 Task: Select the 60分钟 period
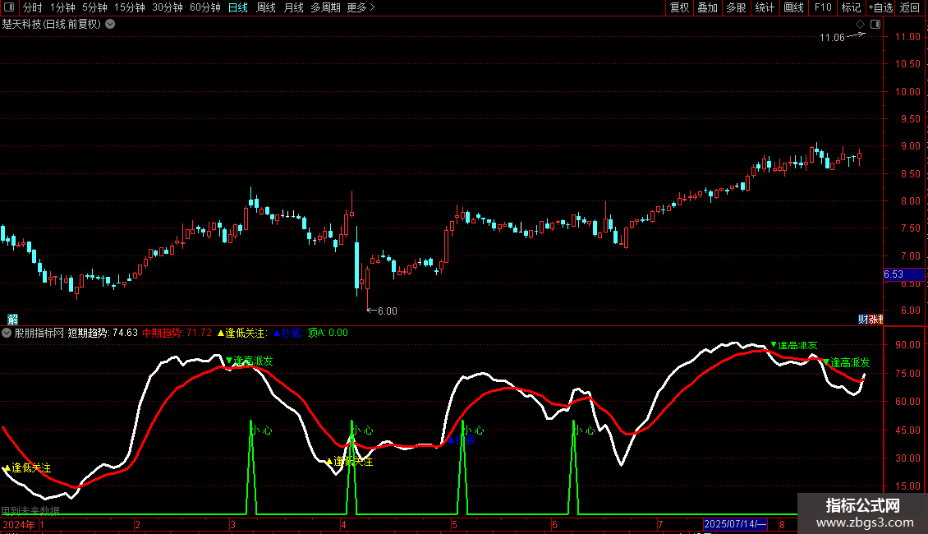point(205,7)
